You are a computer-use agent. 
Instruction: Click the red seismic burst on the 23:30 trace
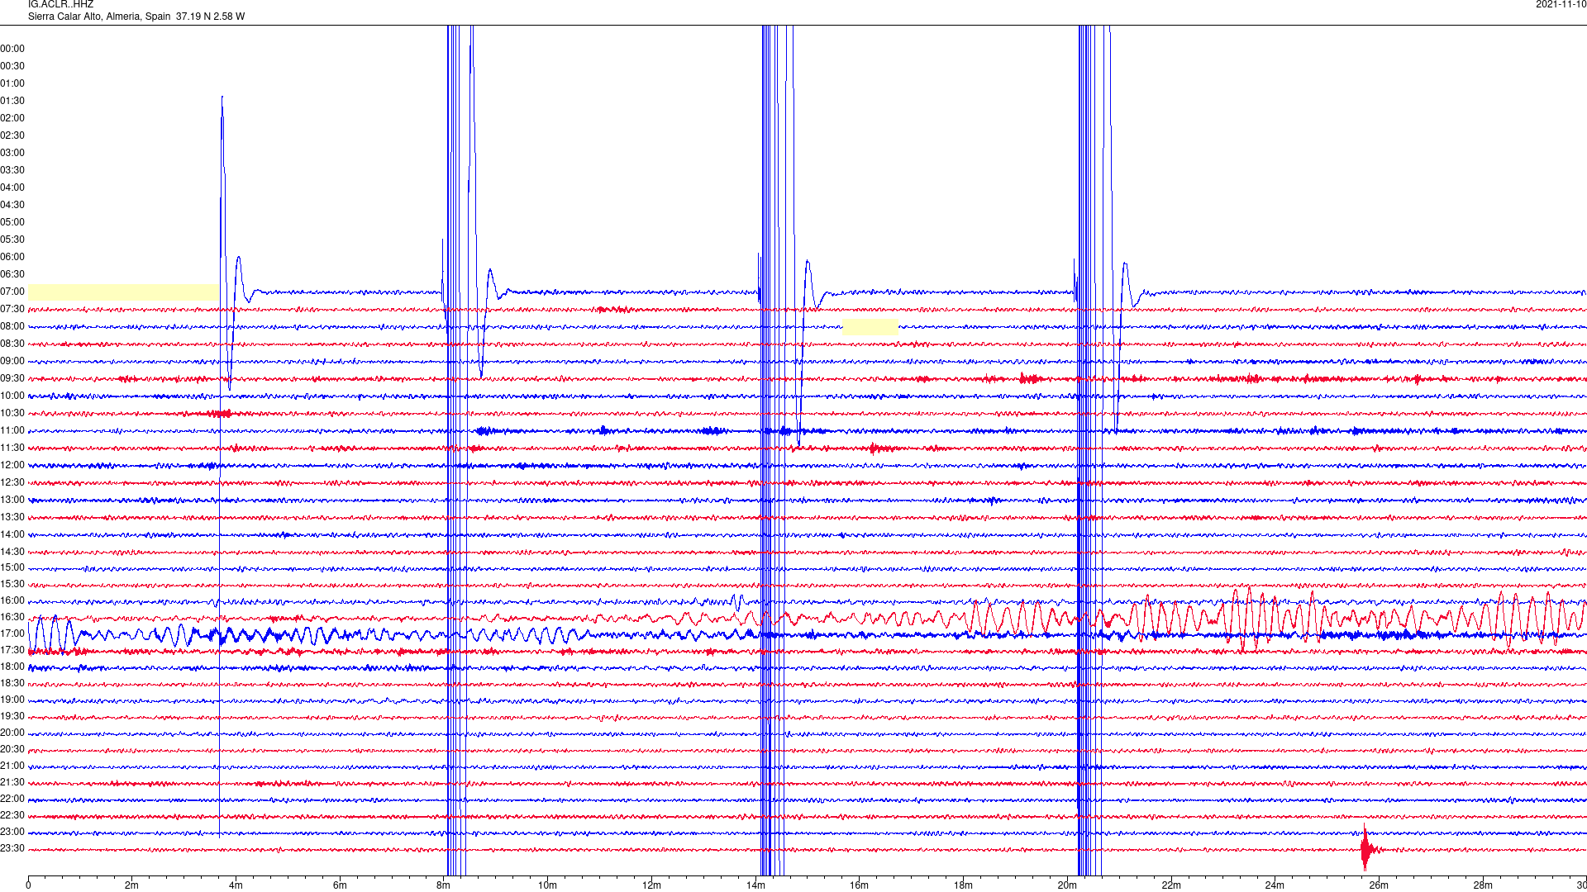click(x=1368, y=848)
